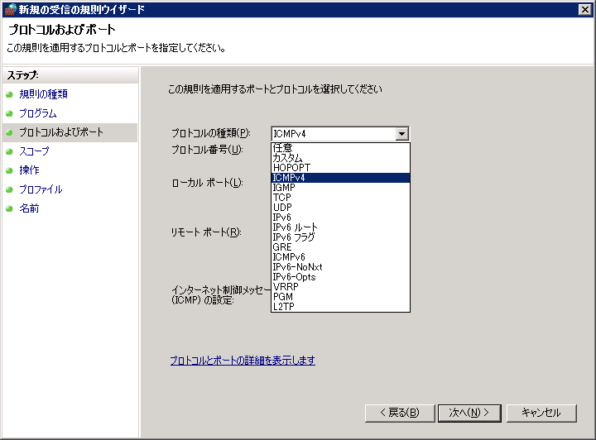The width and height of the screenshot is (596, 440).
Task: Click green bullet beside 名前 step
Action: [x=10, y=208]
